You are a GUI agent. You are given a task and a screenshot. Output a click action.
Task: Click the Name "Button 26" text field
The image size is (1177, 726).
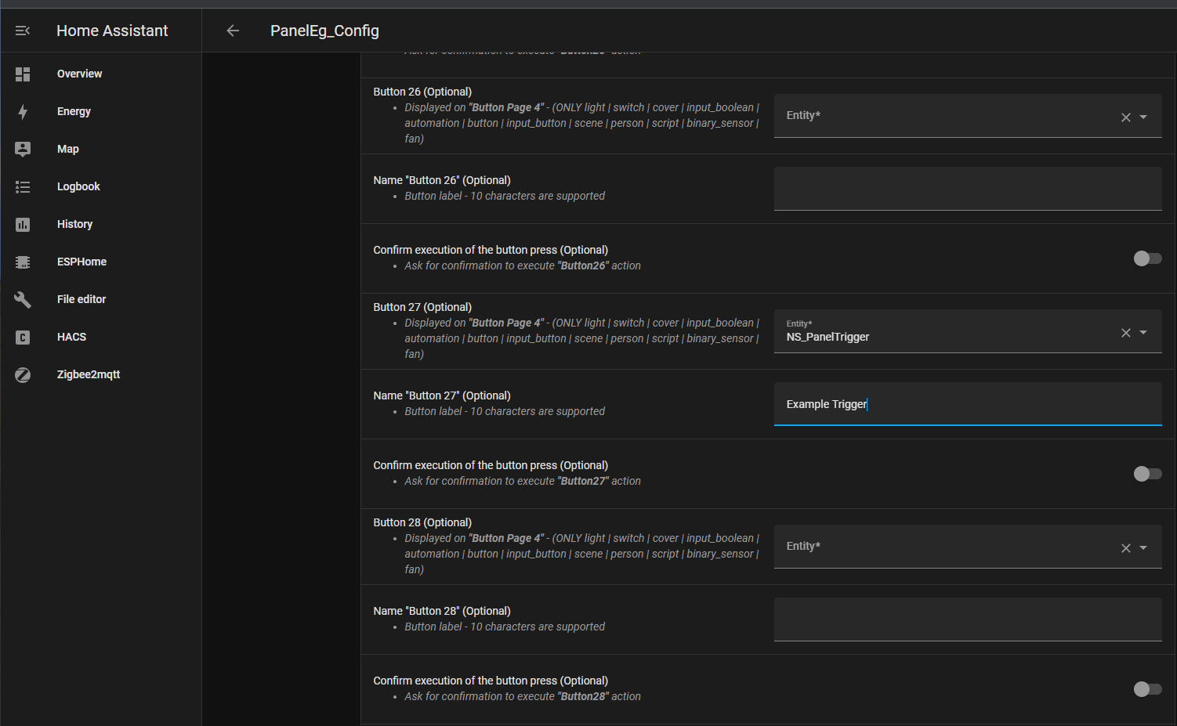click(x=967, y=189)
